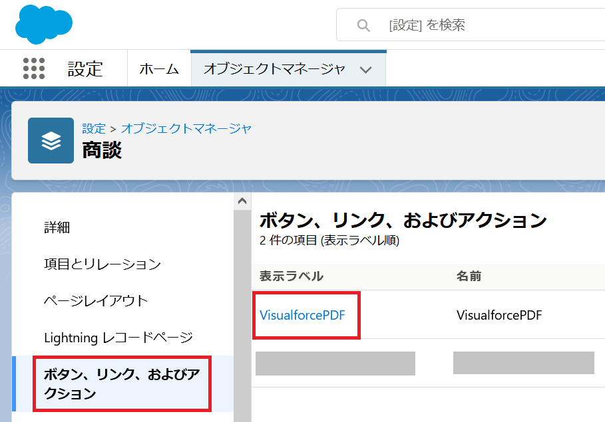Viewport: 605px width, 422px height.
Task: Open 詳細 in the sidebar
Action: (x=57, y=227)
